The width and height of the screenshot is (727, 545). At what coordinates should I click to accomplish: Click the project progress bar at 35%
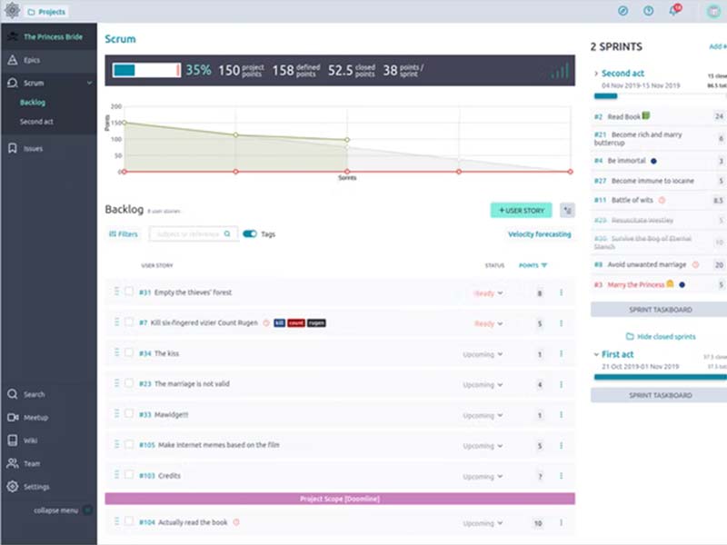pyautogui.click(x=146, y=70)
